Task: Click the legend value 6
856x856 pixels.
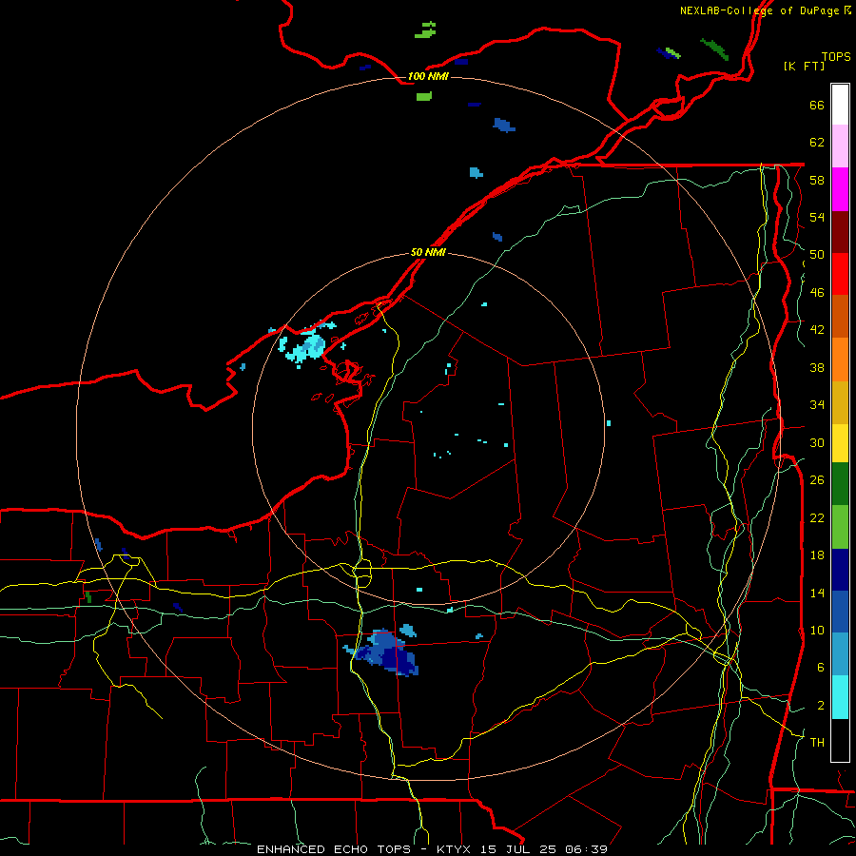Action: [820, 668]
